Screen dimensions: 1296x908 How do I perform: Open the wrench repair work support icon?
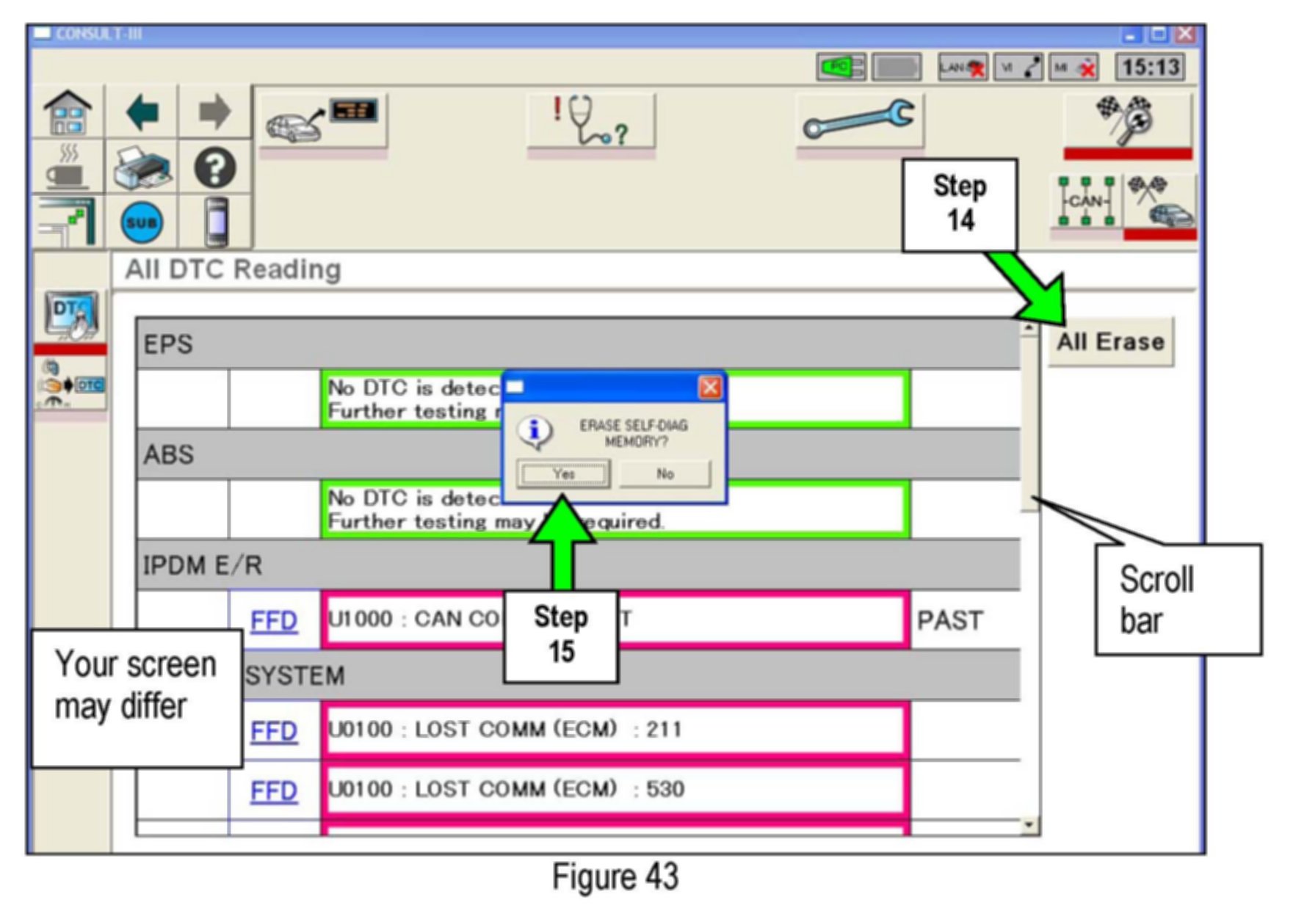pyautogui.click(x=860, y=121)
